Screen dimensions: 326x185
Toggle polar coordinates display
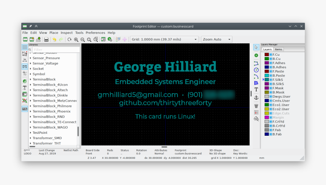tap(25, 53)
